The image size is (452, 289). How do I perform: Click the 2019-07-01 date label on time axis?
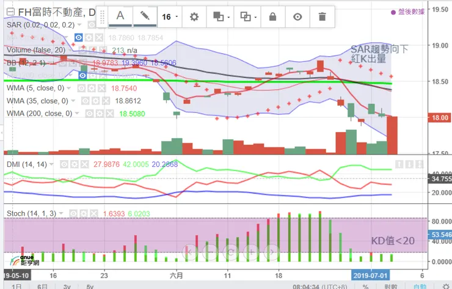(x=370, y=276)
